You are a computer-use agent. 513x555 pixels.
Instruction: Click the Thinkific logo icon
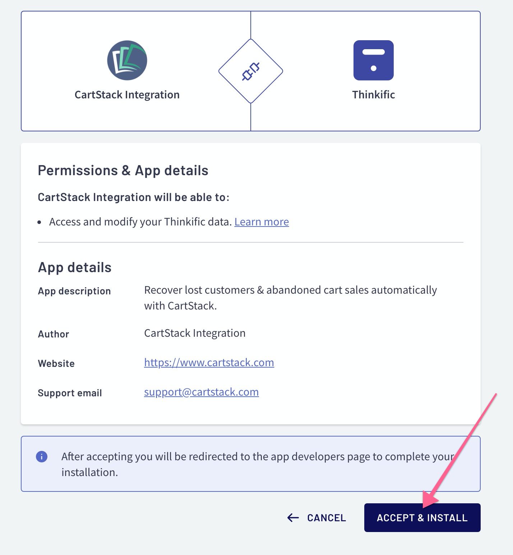(374, 60)
